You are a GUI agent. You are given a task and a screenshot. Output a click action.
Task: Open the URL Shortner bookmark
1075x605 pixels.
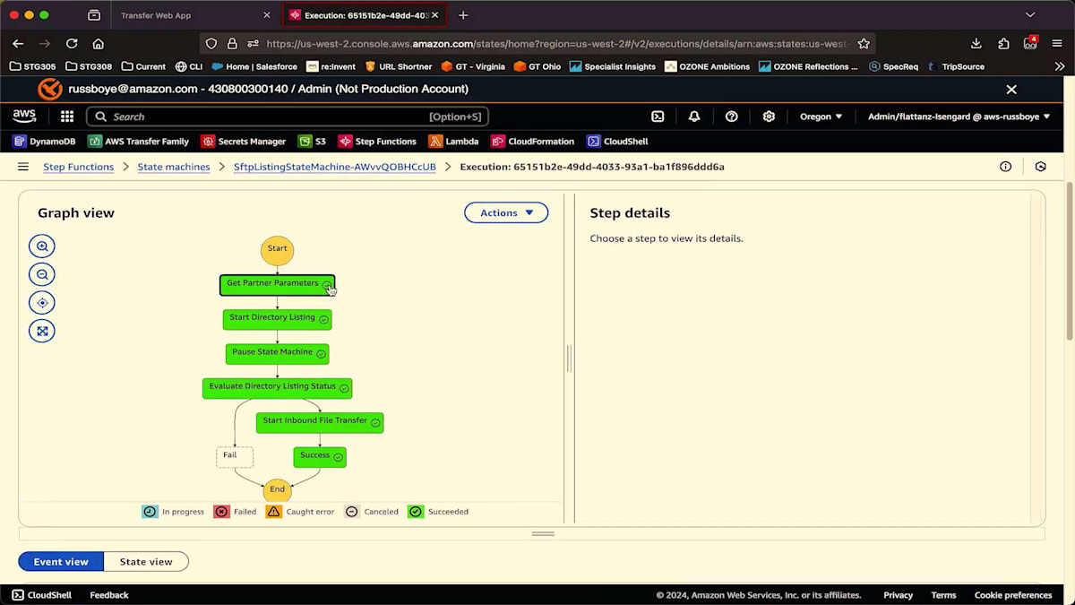tap(398, 66)
